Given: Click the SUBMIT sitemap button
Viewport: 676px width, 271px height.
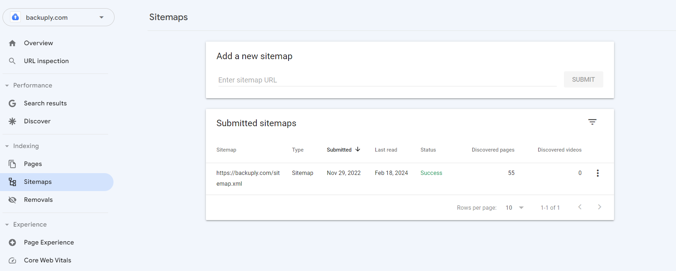Looking at the screenshot, I should 583,80.
